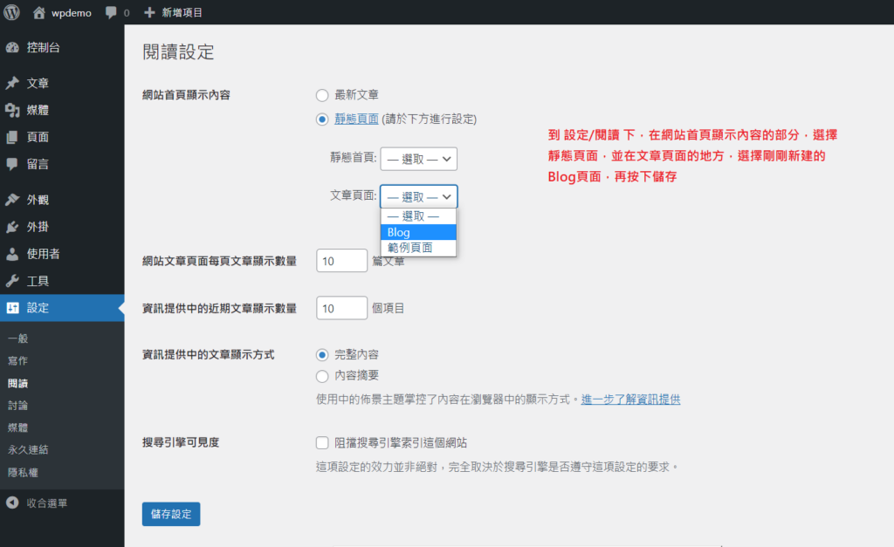Enable 阻擋搜尋引擎索引這個網站 checkbox
The height and width of the screenshot is (547, 894).
(x=322, y=442)
